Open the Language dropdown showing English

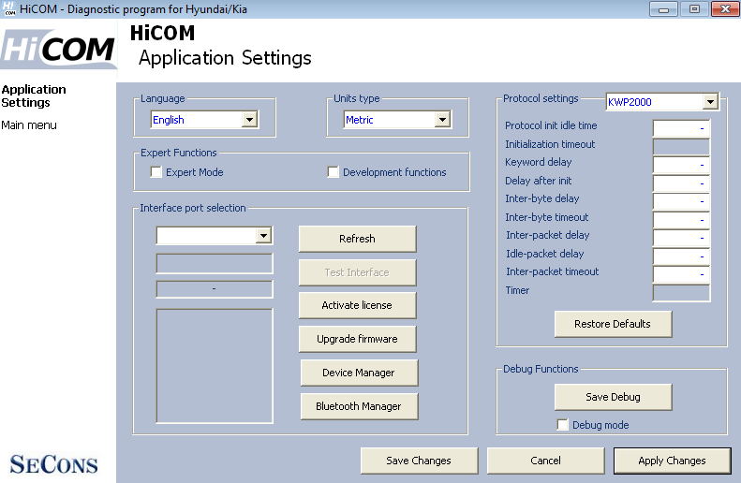point(204,120)
